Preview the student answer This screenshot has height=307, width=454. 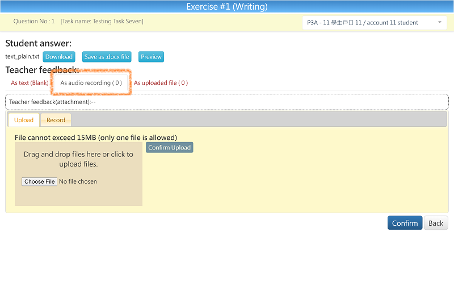(x=152, y=57)
